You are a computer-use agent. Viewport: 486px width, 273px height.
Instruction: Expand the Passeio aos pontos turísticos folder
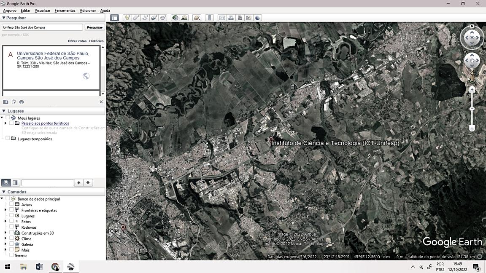pyautogui.click(x=5, y=123)
